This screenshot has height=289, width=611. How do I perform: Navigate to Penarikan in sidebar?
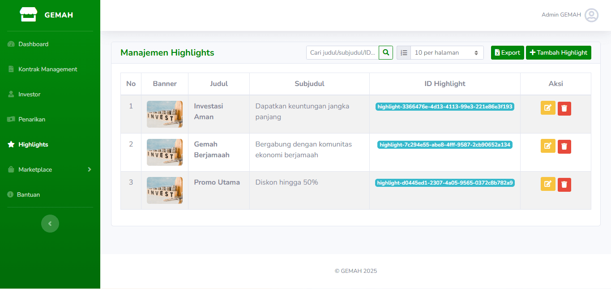point(32,119)
